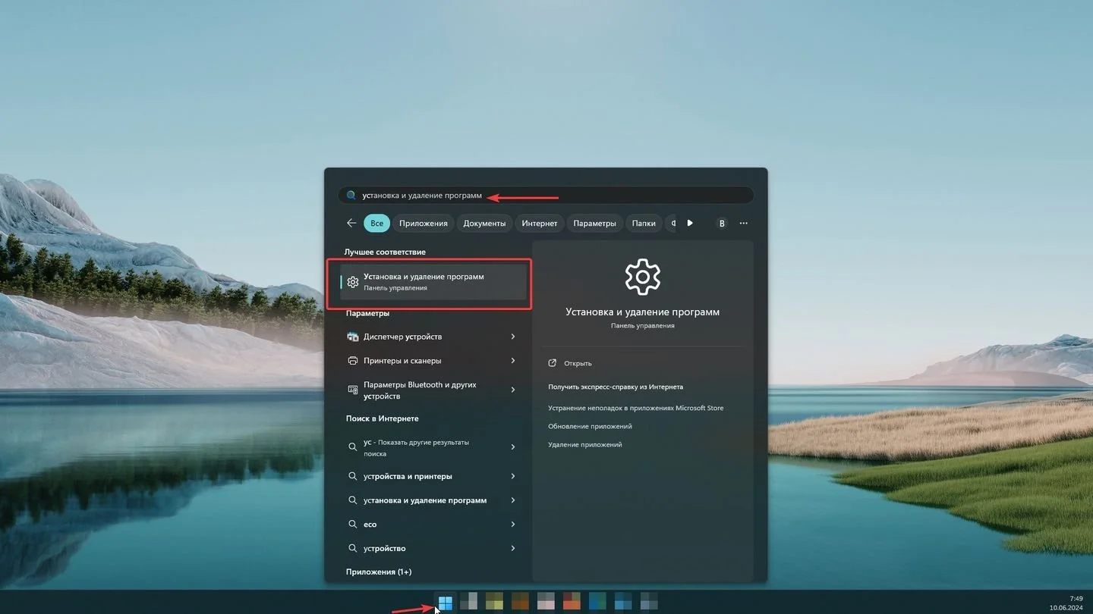Open the Обновление приложений help link

click(590, 426)
